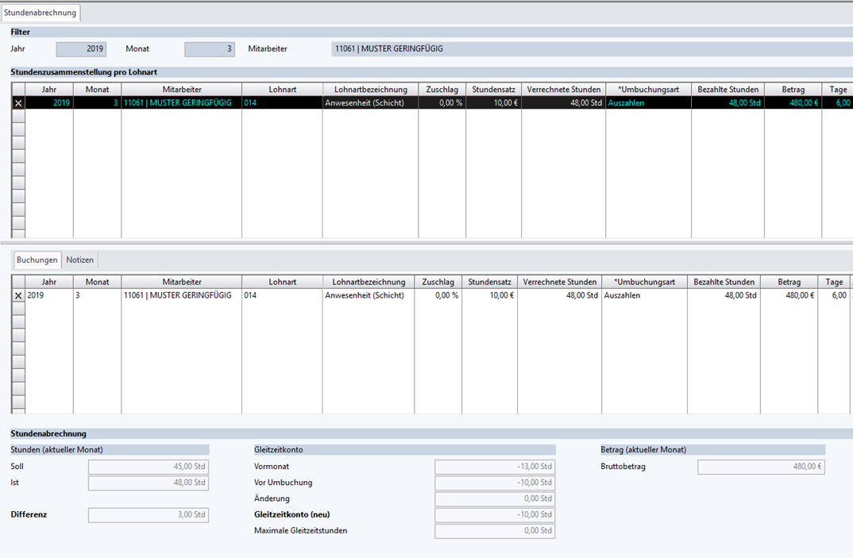The image size is (853, 558).
Task: Click the X row marker in the Stundenzusammenstellung grid
Action: point(18,103)
